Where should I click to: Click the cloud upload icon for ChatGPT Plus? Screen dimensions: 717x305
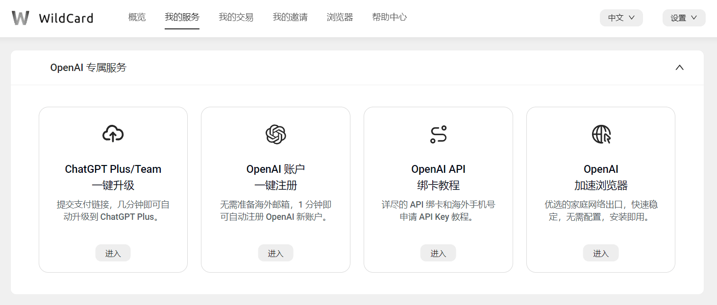coord(113,134)
